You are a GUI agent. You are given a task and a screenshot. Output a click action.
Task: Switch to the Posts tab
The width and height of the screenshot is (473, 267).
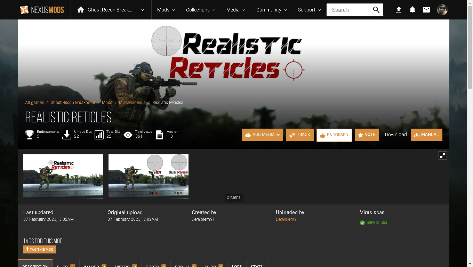click(x=156, y=263)
